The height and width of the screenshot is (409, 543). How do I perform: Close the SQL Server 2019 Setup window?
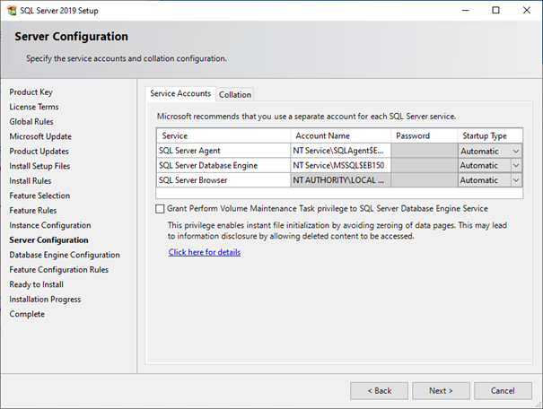coord(527,11)
